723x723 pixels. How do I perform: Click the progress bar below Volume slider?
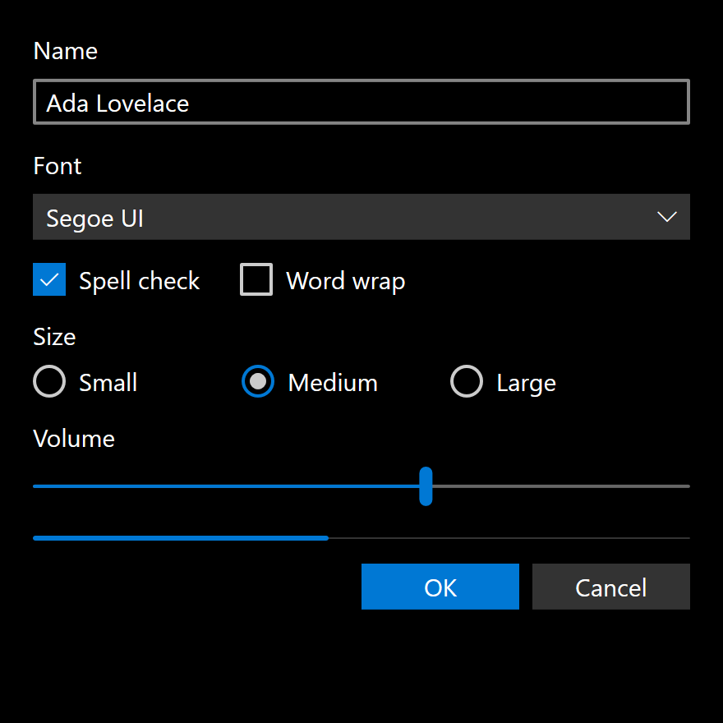[361, 538]
